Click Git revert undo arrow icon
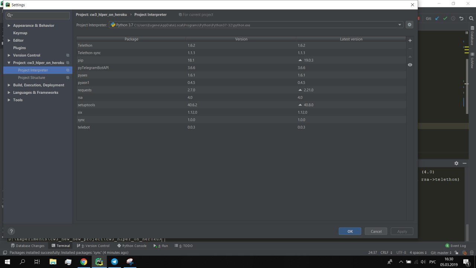476x268 pixels. pyautogui.click(x=461, y=18)
